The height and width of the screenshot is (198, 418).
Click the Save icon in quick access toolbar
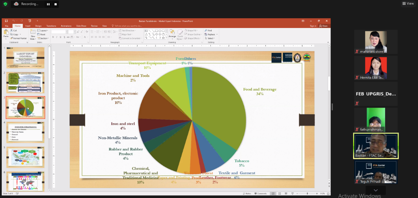(x=6, y=21)
